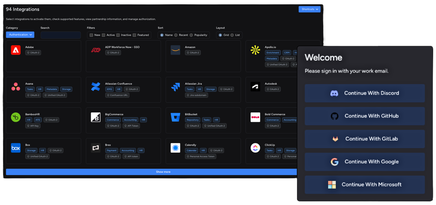Click the Google G logo
Image resolution: width=436 pixels, height=205 pixels.
335,162
